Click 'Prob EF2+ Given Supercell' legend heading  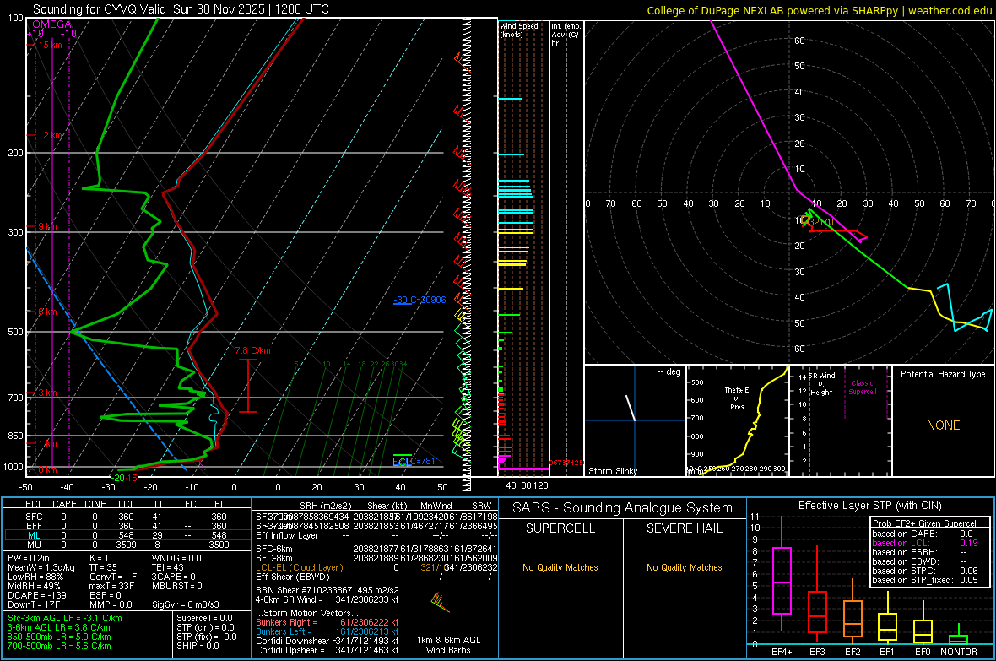pos(925,523)
